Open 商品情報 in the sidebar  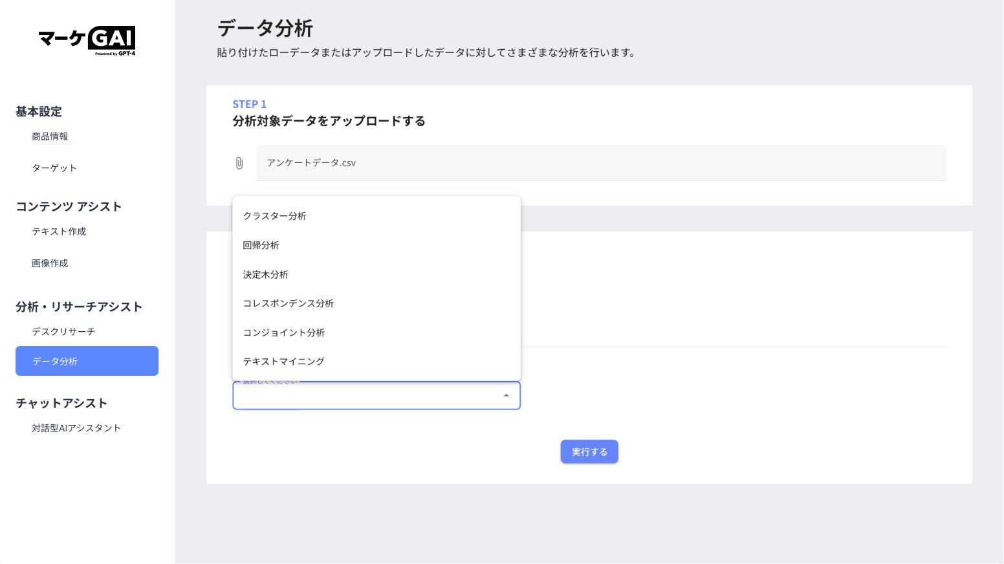point(50,136)
